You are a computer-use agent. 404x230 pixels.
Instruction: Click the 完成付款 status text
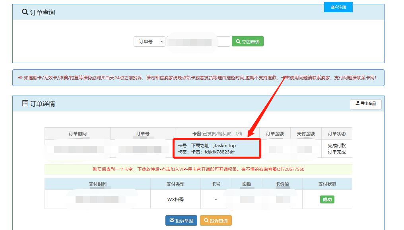tap(336, 146)
